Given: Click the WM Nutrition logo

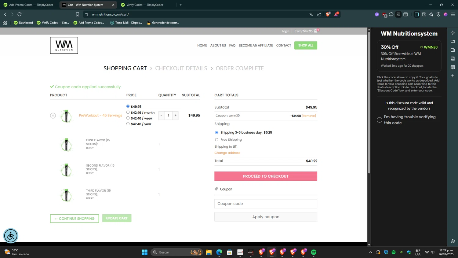Looking at the screenshot, I should 64,46.
